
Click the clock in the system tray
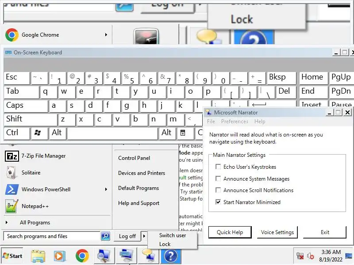pos(331,256)
